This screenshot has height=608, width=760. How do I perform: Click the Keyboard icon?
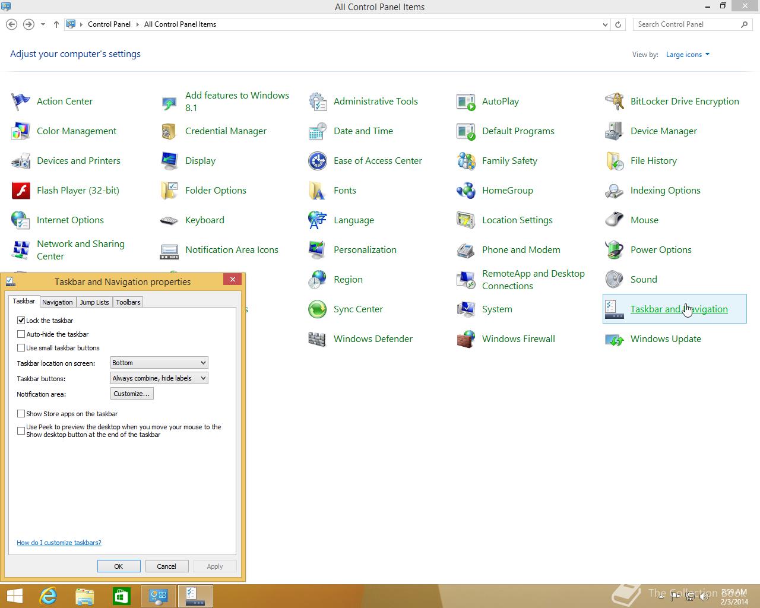pos(169,220)
